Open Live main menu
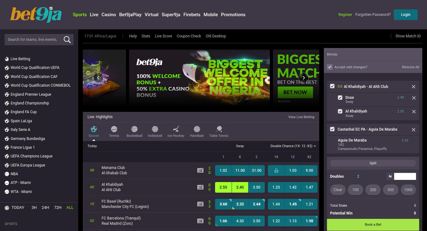Viewport: 427px width, 231px height. tap(94, 15)
